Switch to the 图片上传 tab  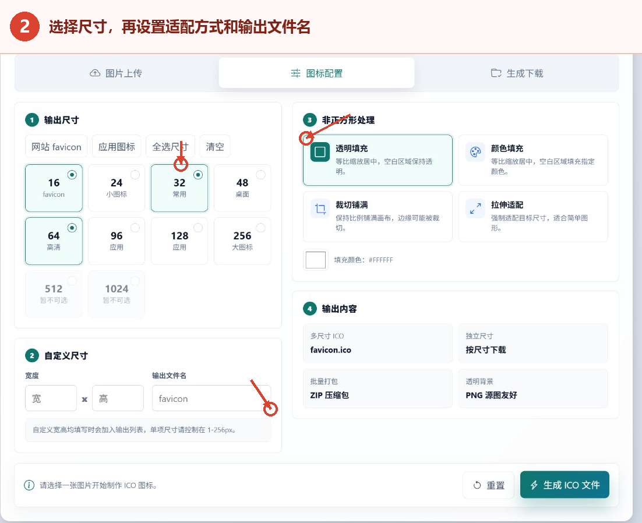point(116,73)
